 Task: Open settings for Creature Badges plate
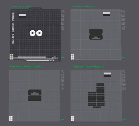124,89
